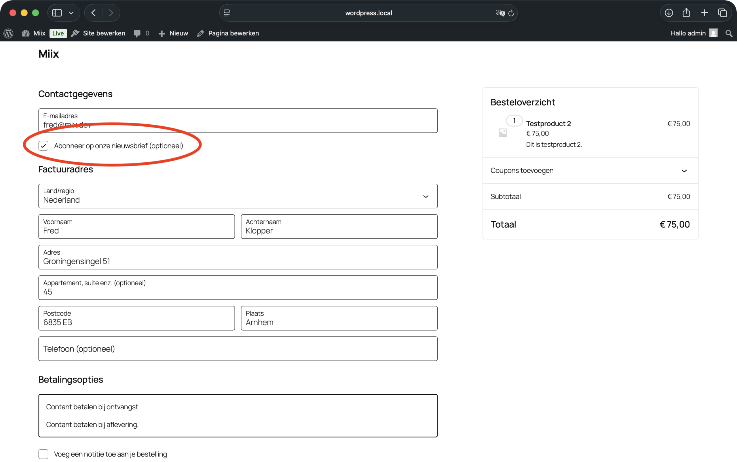737x462 pixels.
Task: Click the 'Hallo admin' account link
Action: 688,33
